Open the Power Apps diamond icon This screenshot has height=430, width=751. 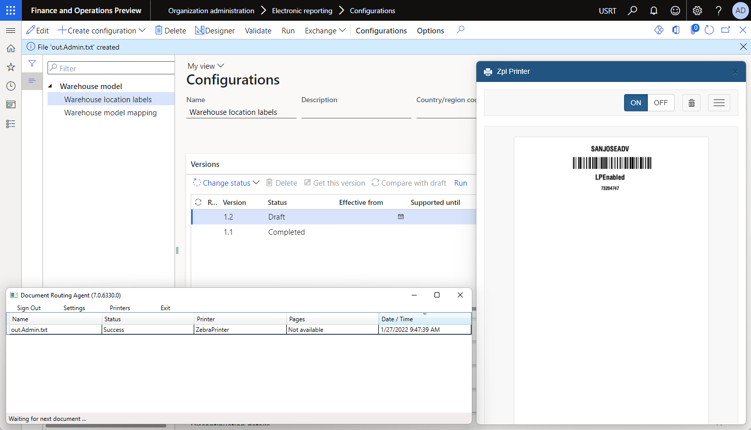659,30
